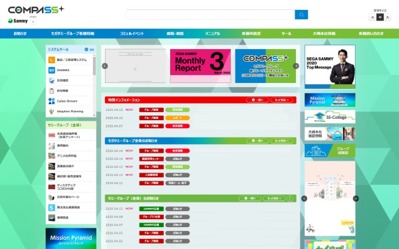Toggle the circular collapse button on green news bar
The width and height of the screenshot is (399, 249).
tap(290, 198)
